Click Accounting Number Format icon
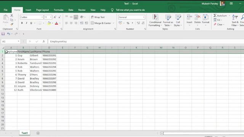Viewport: 244px width, 137px height. coord(120,23)
